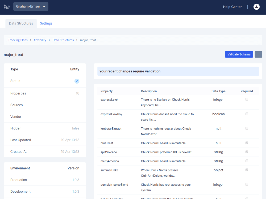266x199 pixels.
Task: Open the Help Center link
Action: pyautogui.click(x=232, y=7)
